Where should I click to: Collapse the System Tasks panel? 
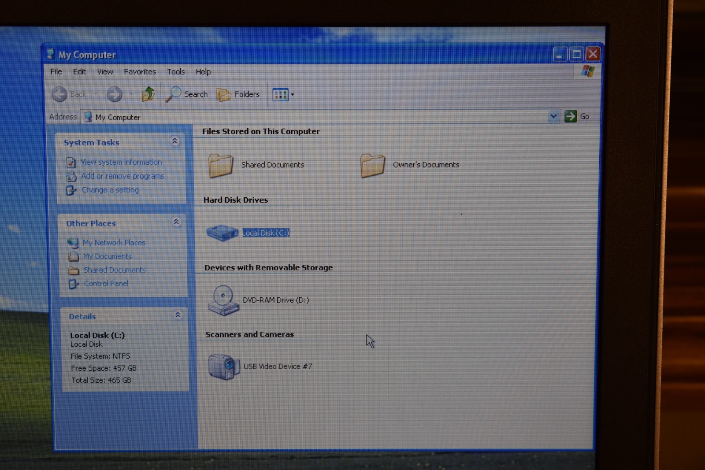point(174,141)
